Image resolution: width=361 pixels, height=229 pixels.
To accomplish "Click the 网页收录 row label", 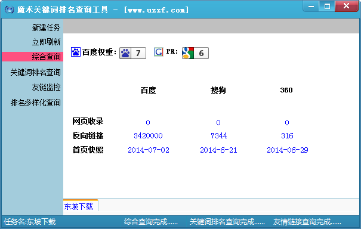I will tap(88, 121).
